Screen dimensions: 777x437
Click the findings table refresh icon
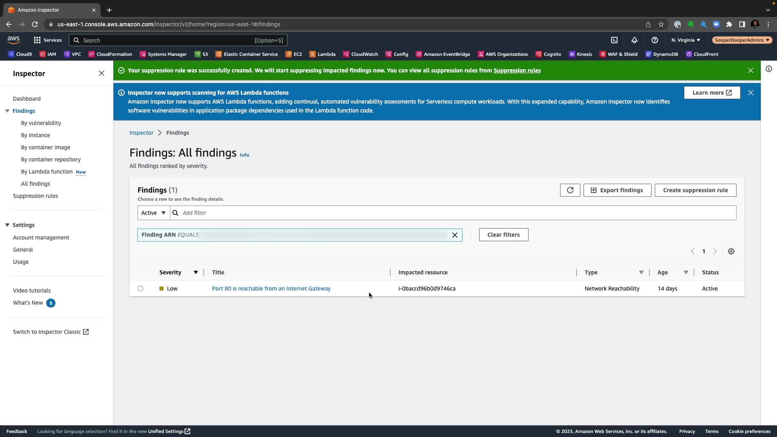[570, 190]
